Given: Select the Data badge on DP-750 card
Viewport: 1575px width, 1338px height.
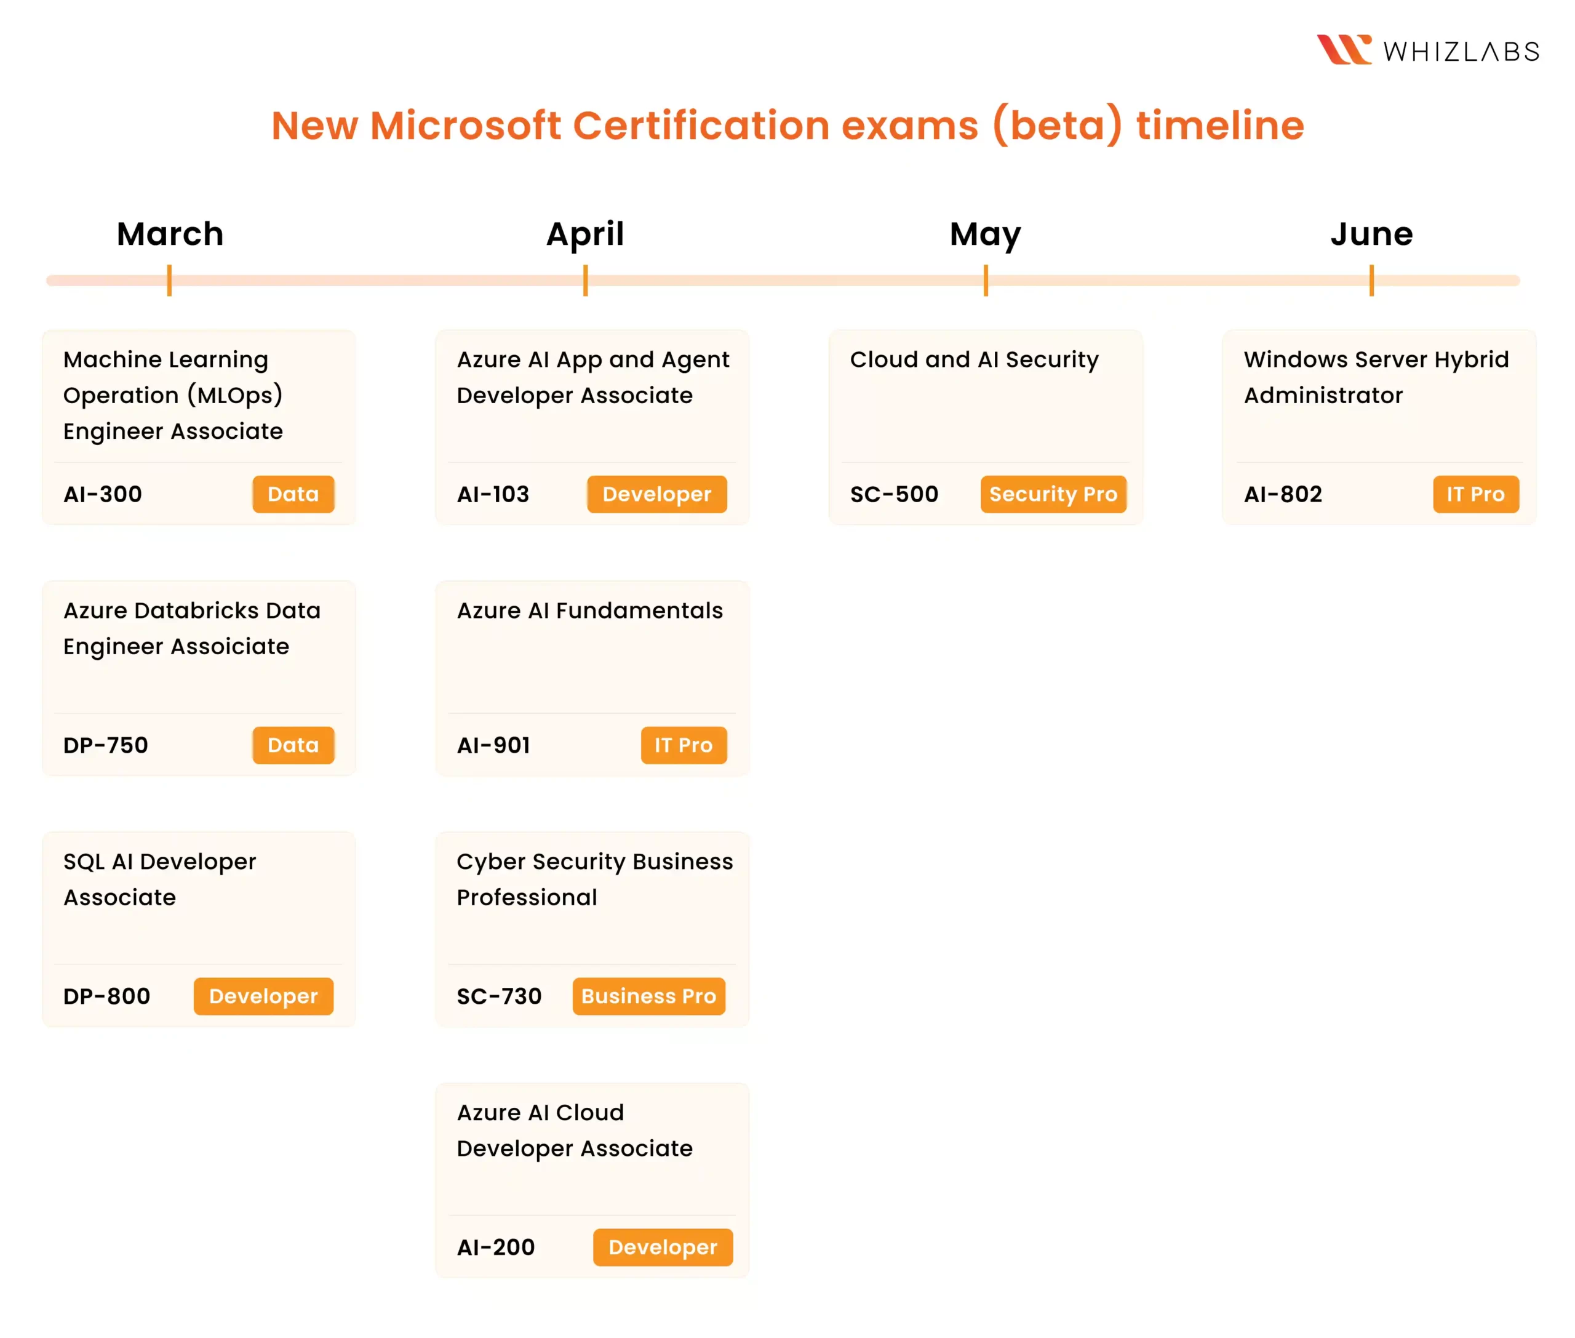Looking at the screenshot, I should pyautogui.click(x=293, y=745).
